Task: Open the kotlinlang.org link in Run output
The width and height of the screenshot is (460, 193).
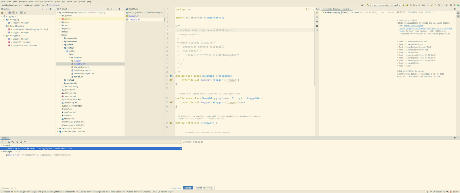Action: click(x=414, y=26)
